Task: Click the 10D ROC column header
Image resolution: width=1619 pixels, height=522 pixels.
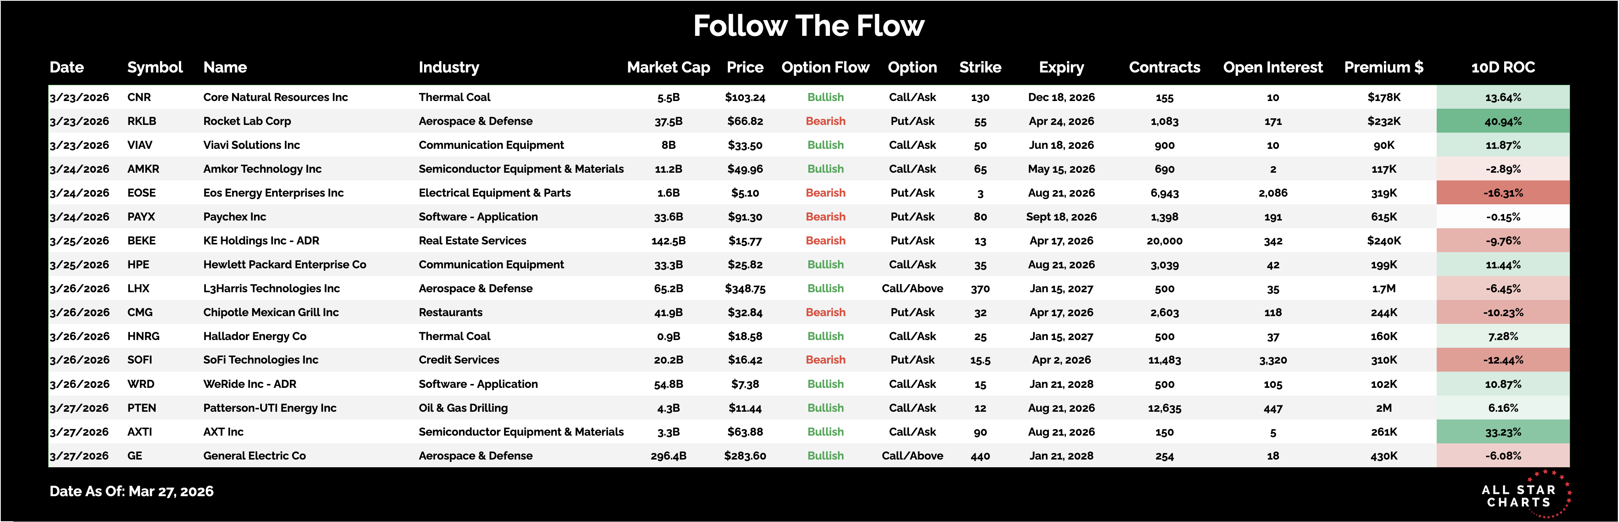Action: tap(1503, 67)
